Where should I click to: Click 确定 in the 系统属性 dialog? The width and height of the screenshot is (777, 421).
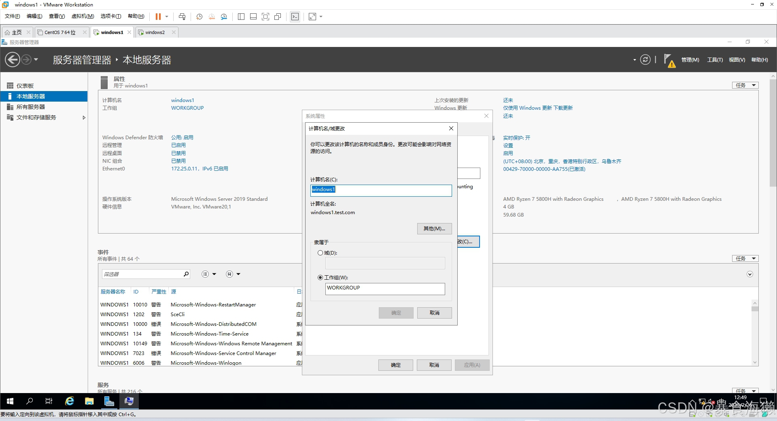coord(395,365)
